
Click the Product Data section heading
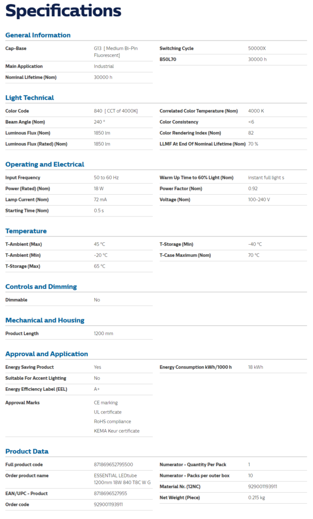[x=27, y=451]
